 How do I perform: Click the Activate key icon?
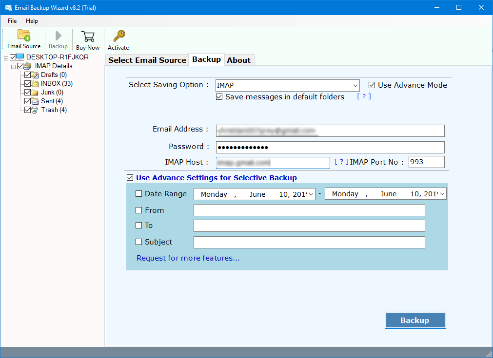(x=118, y=37)
